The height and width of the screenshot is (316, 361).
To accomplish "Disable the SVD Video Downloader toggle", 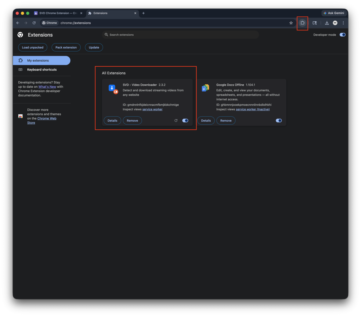I will pyautogui.click(x=185, y=121).
